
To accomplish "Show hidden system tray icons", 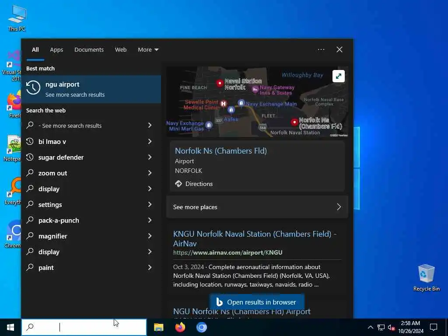I will [370, 327].
